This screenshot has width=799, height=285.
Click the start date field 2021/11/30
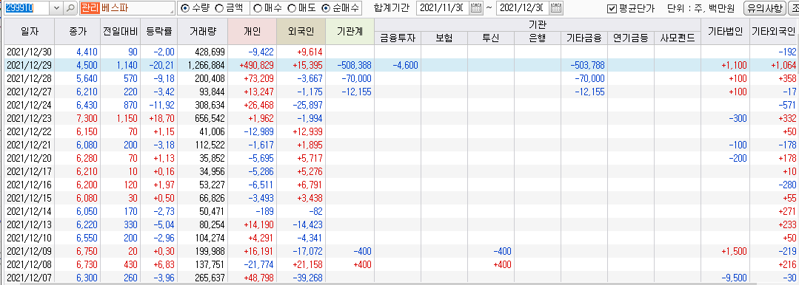coord(443,8)
